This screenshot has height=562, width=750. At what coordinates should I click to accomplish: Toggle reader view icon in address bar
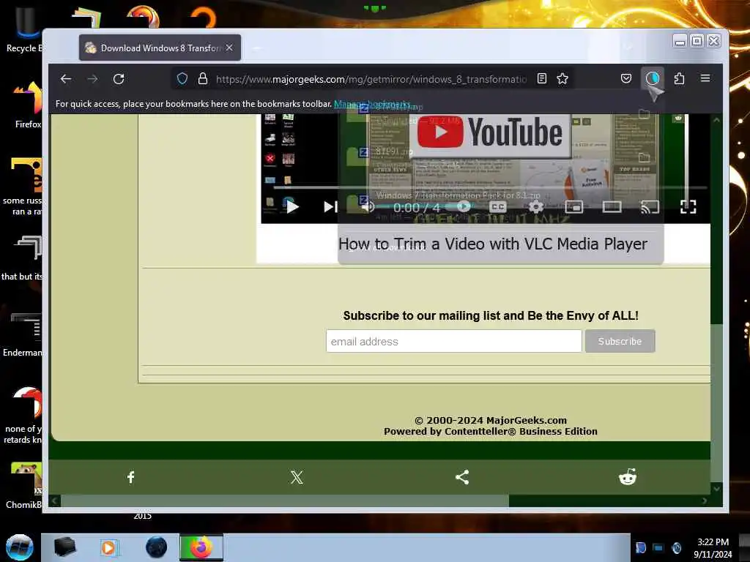pos(541,78)
